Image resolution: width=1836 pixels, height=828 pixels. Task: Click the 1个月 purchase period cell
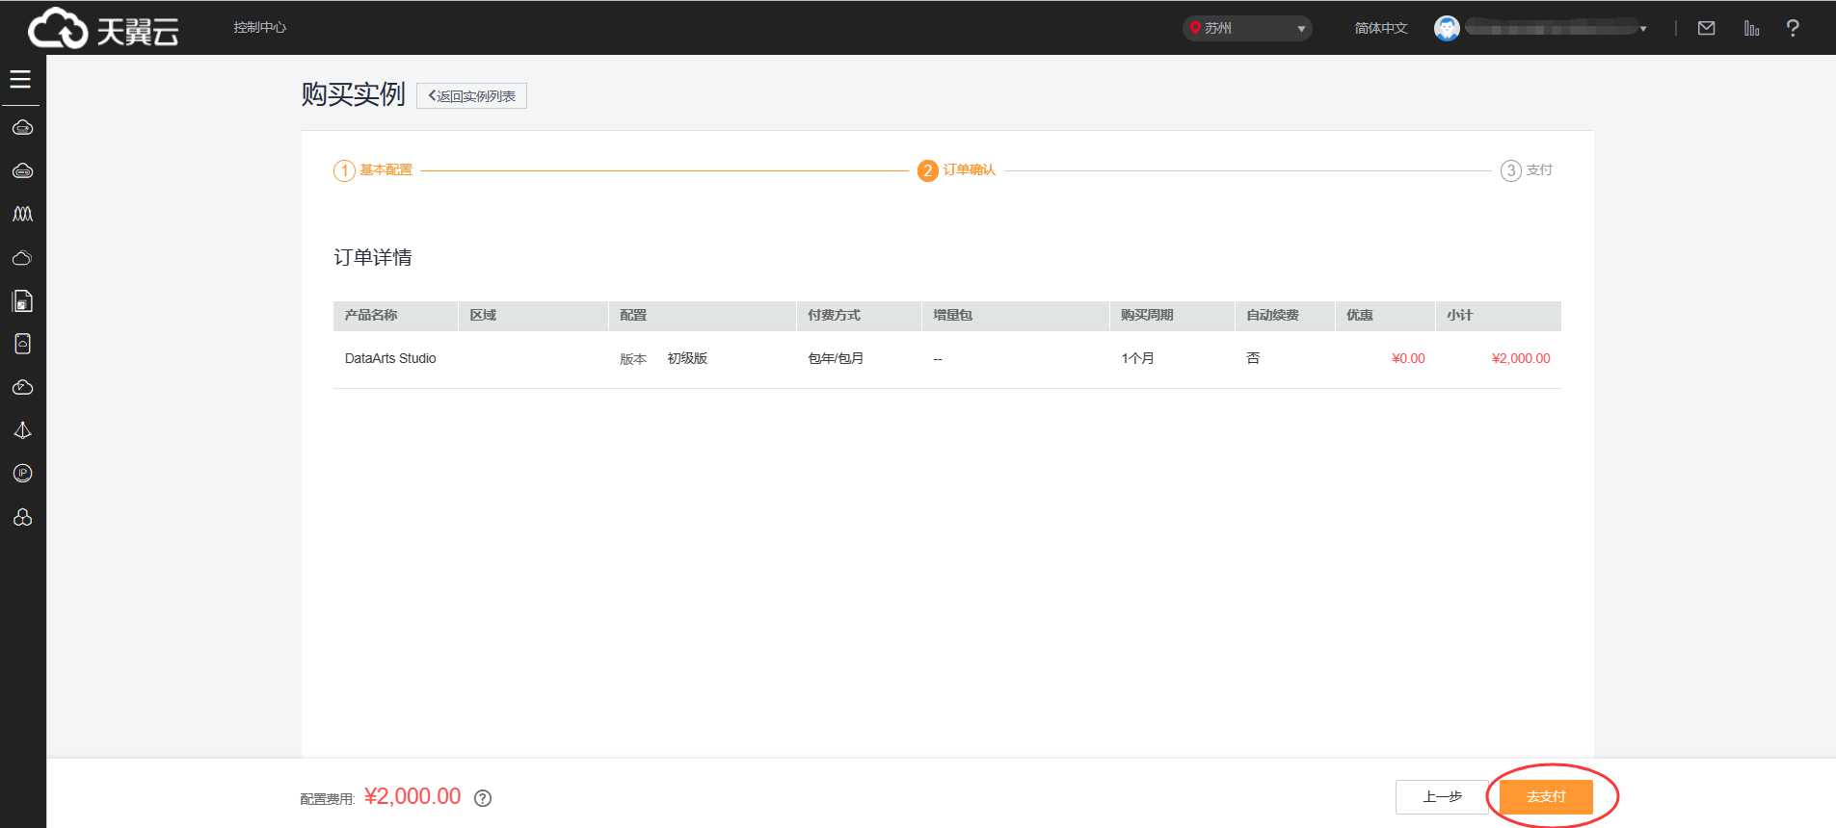1137,358
